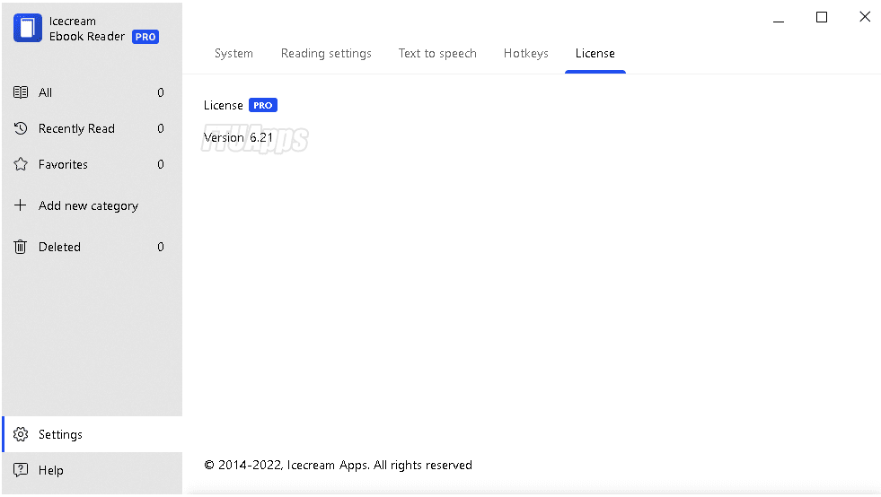Click the PRO badge beside Ebook Reader
The width and height of the screenshot is (881, 497).
click(x=145, y=37)
